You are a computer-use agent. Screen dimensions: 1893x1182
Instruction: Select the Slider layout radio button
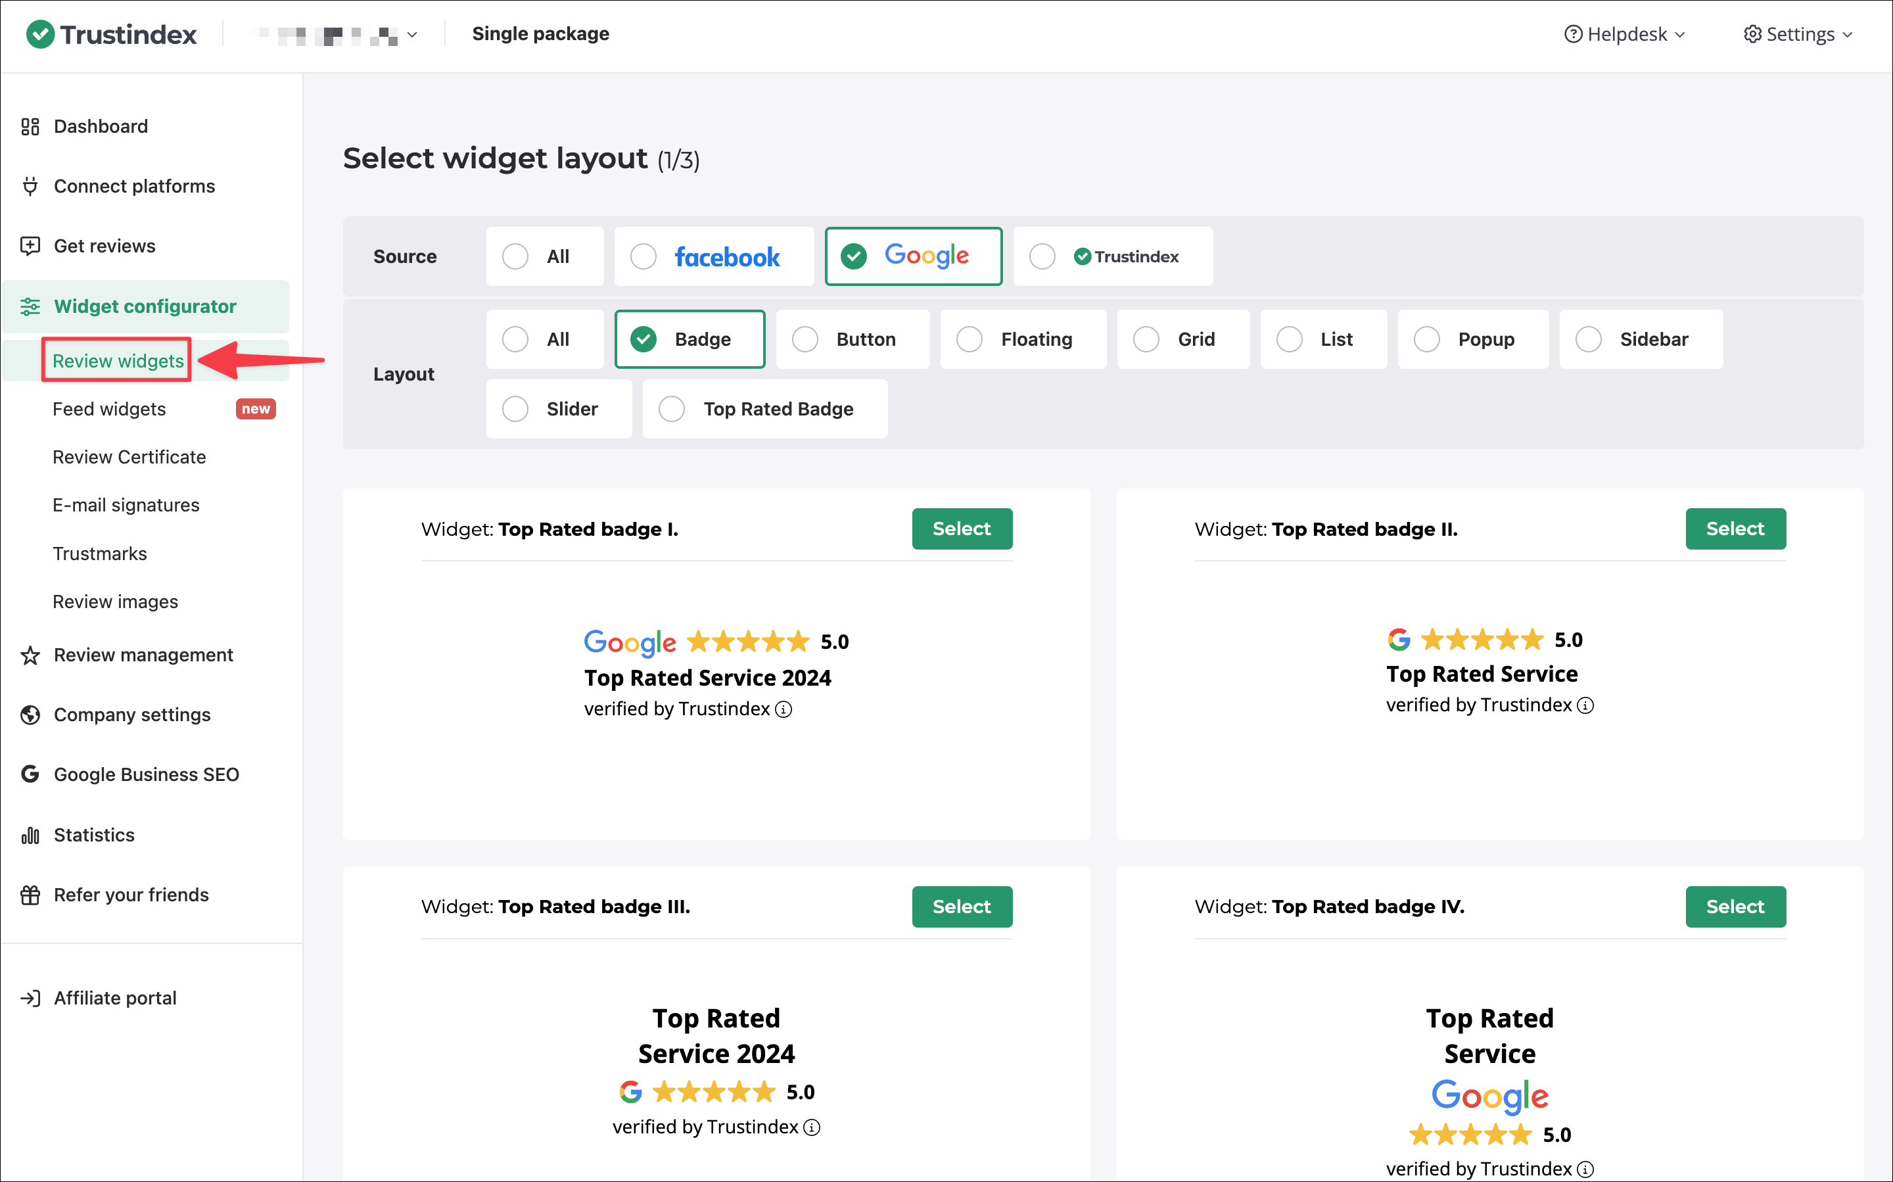coord(516,408)
